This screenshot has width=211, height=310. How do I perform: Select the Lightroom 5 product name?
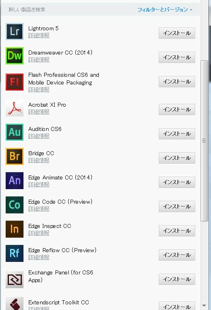click(43, 28)
